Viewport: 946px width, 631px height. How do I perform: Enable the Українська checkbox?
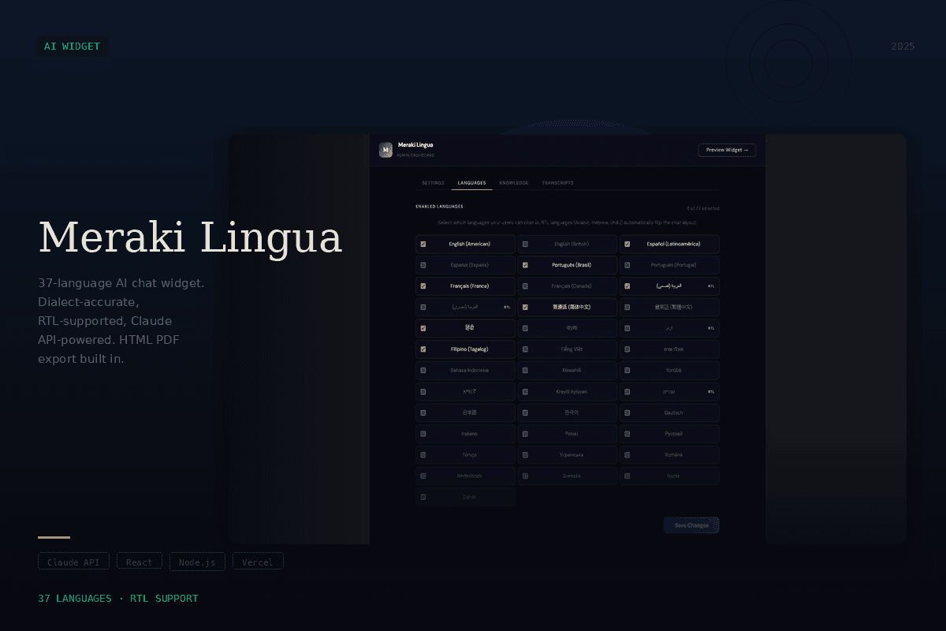tap(525, 455)
